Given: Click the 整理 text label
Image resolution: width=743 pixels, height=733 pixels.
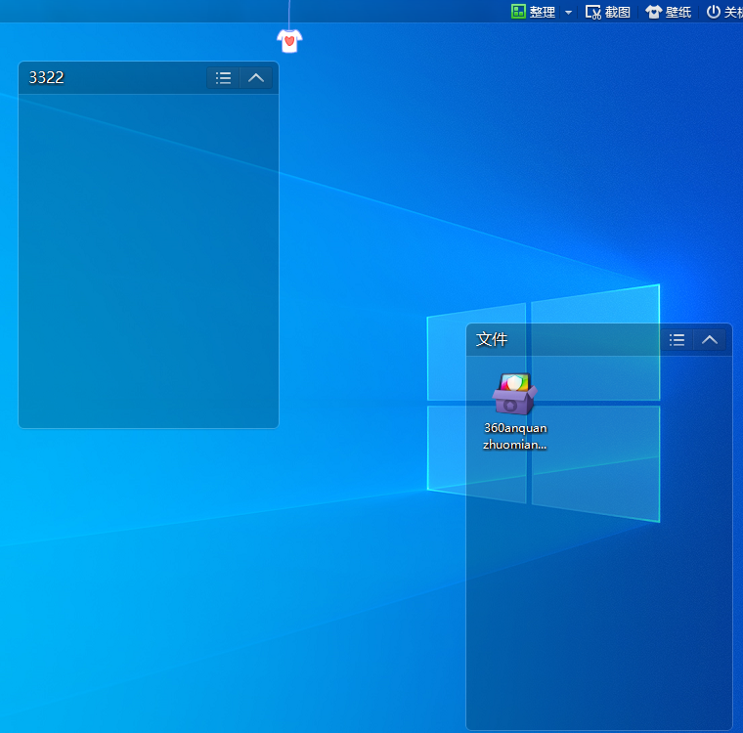Looking at the screenshot, I should (x=543, y=12).
